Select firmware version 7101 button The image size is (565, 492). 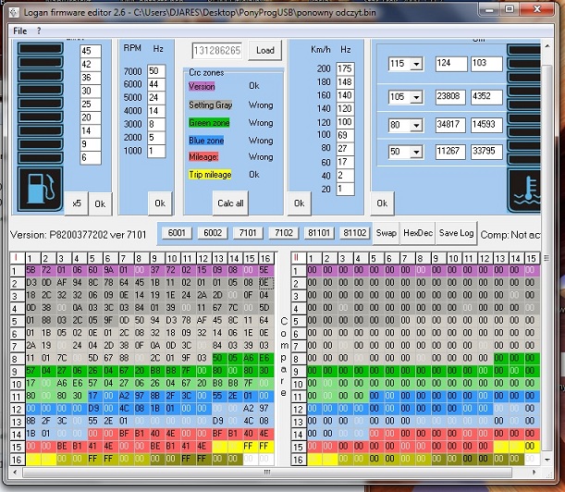tap(248, 233)
